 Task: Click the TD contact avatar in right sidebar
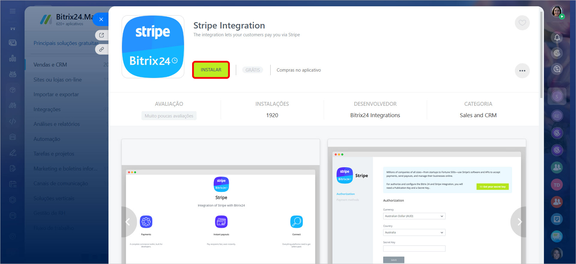point(557,185)
